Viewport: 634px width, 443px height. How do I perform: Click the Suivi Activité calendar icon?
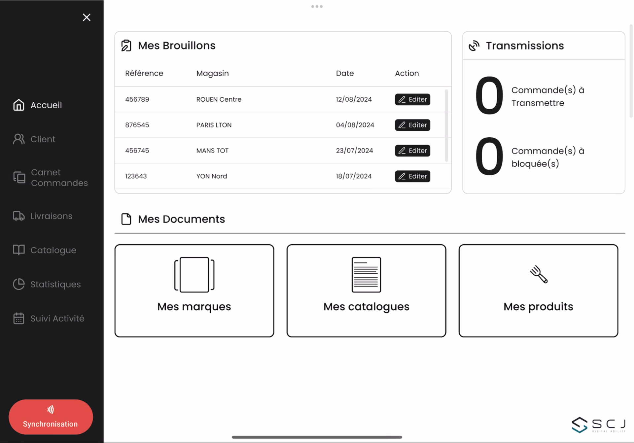pos(18,318)
